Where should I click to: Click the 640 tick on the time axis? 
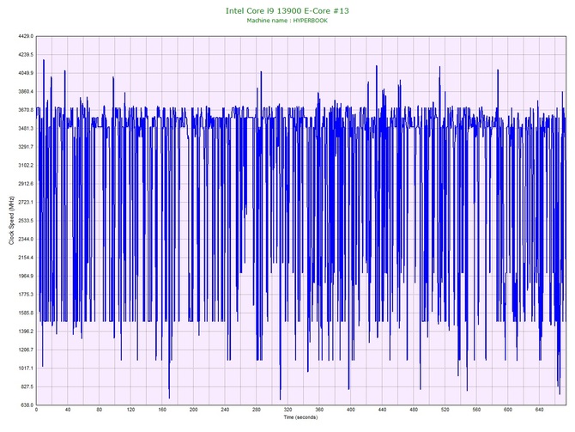tap(540, 410)
